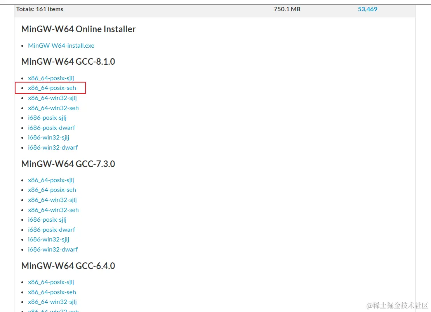Click the 750.1 MB total size
Screen dimensions: 431x312
pos(287,9)
